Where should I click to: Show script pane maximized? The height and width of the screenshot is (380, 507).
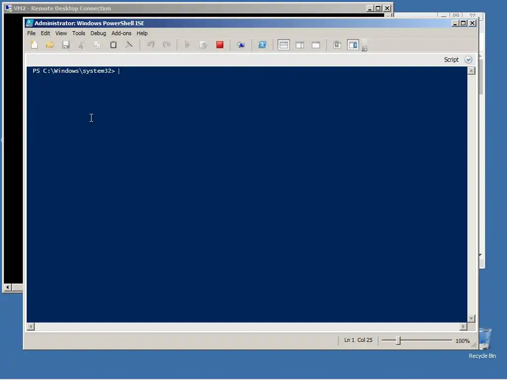[316, 45]
